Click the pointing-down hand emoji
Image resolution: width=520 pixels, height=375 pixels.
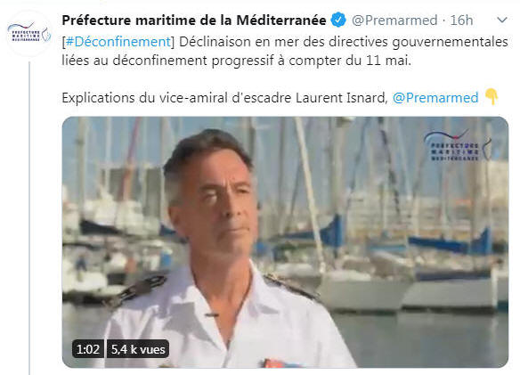tap(492, 97)
